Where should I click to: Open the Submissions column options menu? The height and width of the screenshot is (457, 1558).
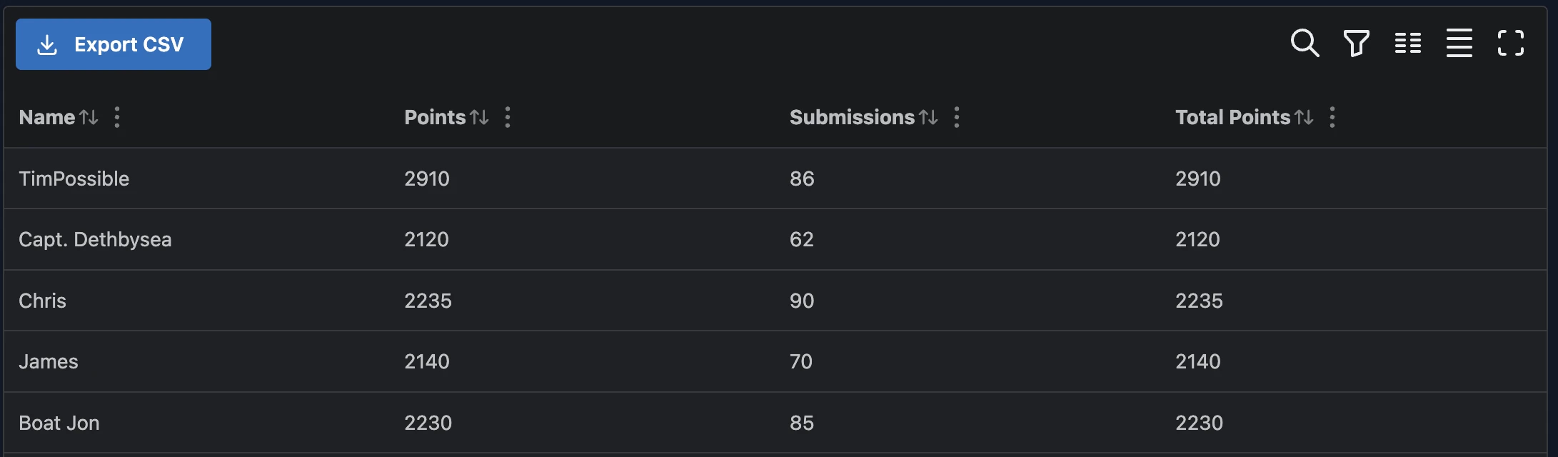[956, 117]
